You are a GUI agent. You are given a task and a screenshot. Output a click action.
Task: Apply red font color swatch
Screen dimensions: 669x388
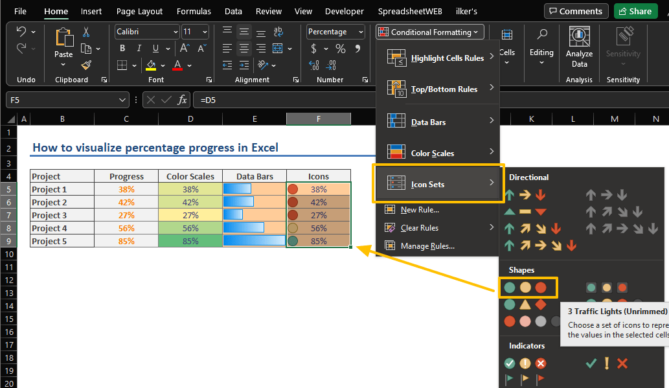pyautogui.click(x=177, y=65)
